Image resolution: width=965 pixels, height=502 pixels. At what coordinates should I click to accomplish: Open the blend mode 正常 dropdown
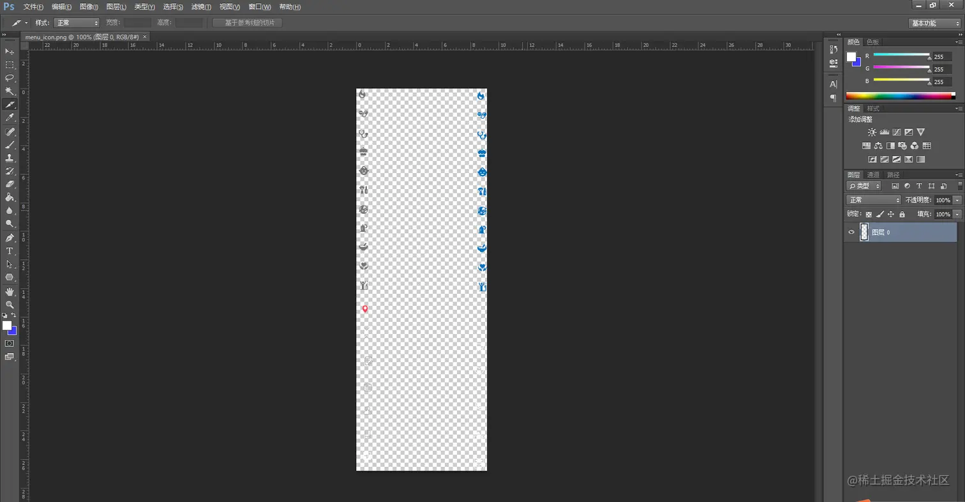[874, 200]
